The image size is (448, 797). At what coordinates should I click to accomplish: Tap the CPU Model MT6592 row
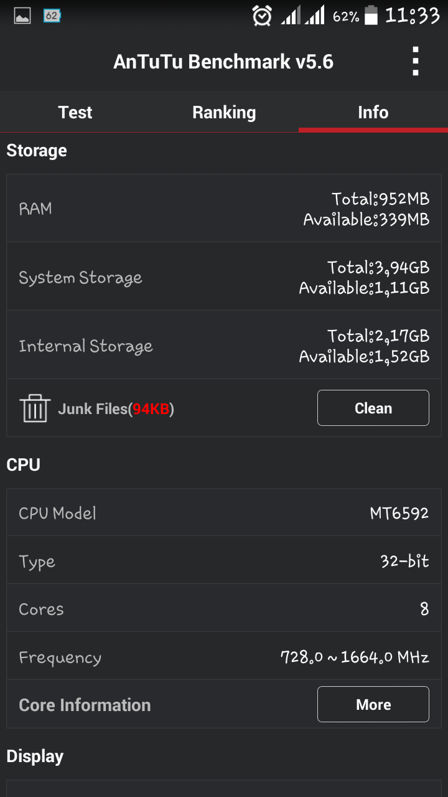224,513
